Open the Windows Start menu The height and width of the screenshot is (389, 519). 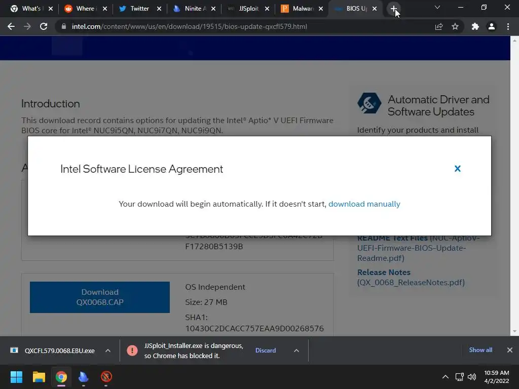[16, 377]
